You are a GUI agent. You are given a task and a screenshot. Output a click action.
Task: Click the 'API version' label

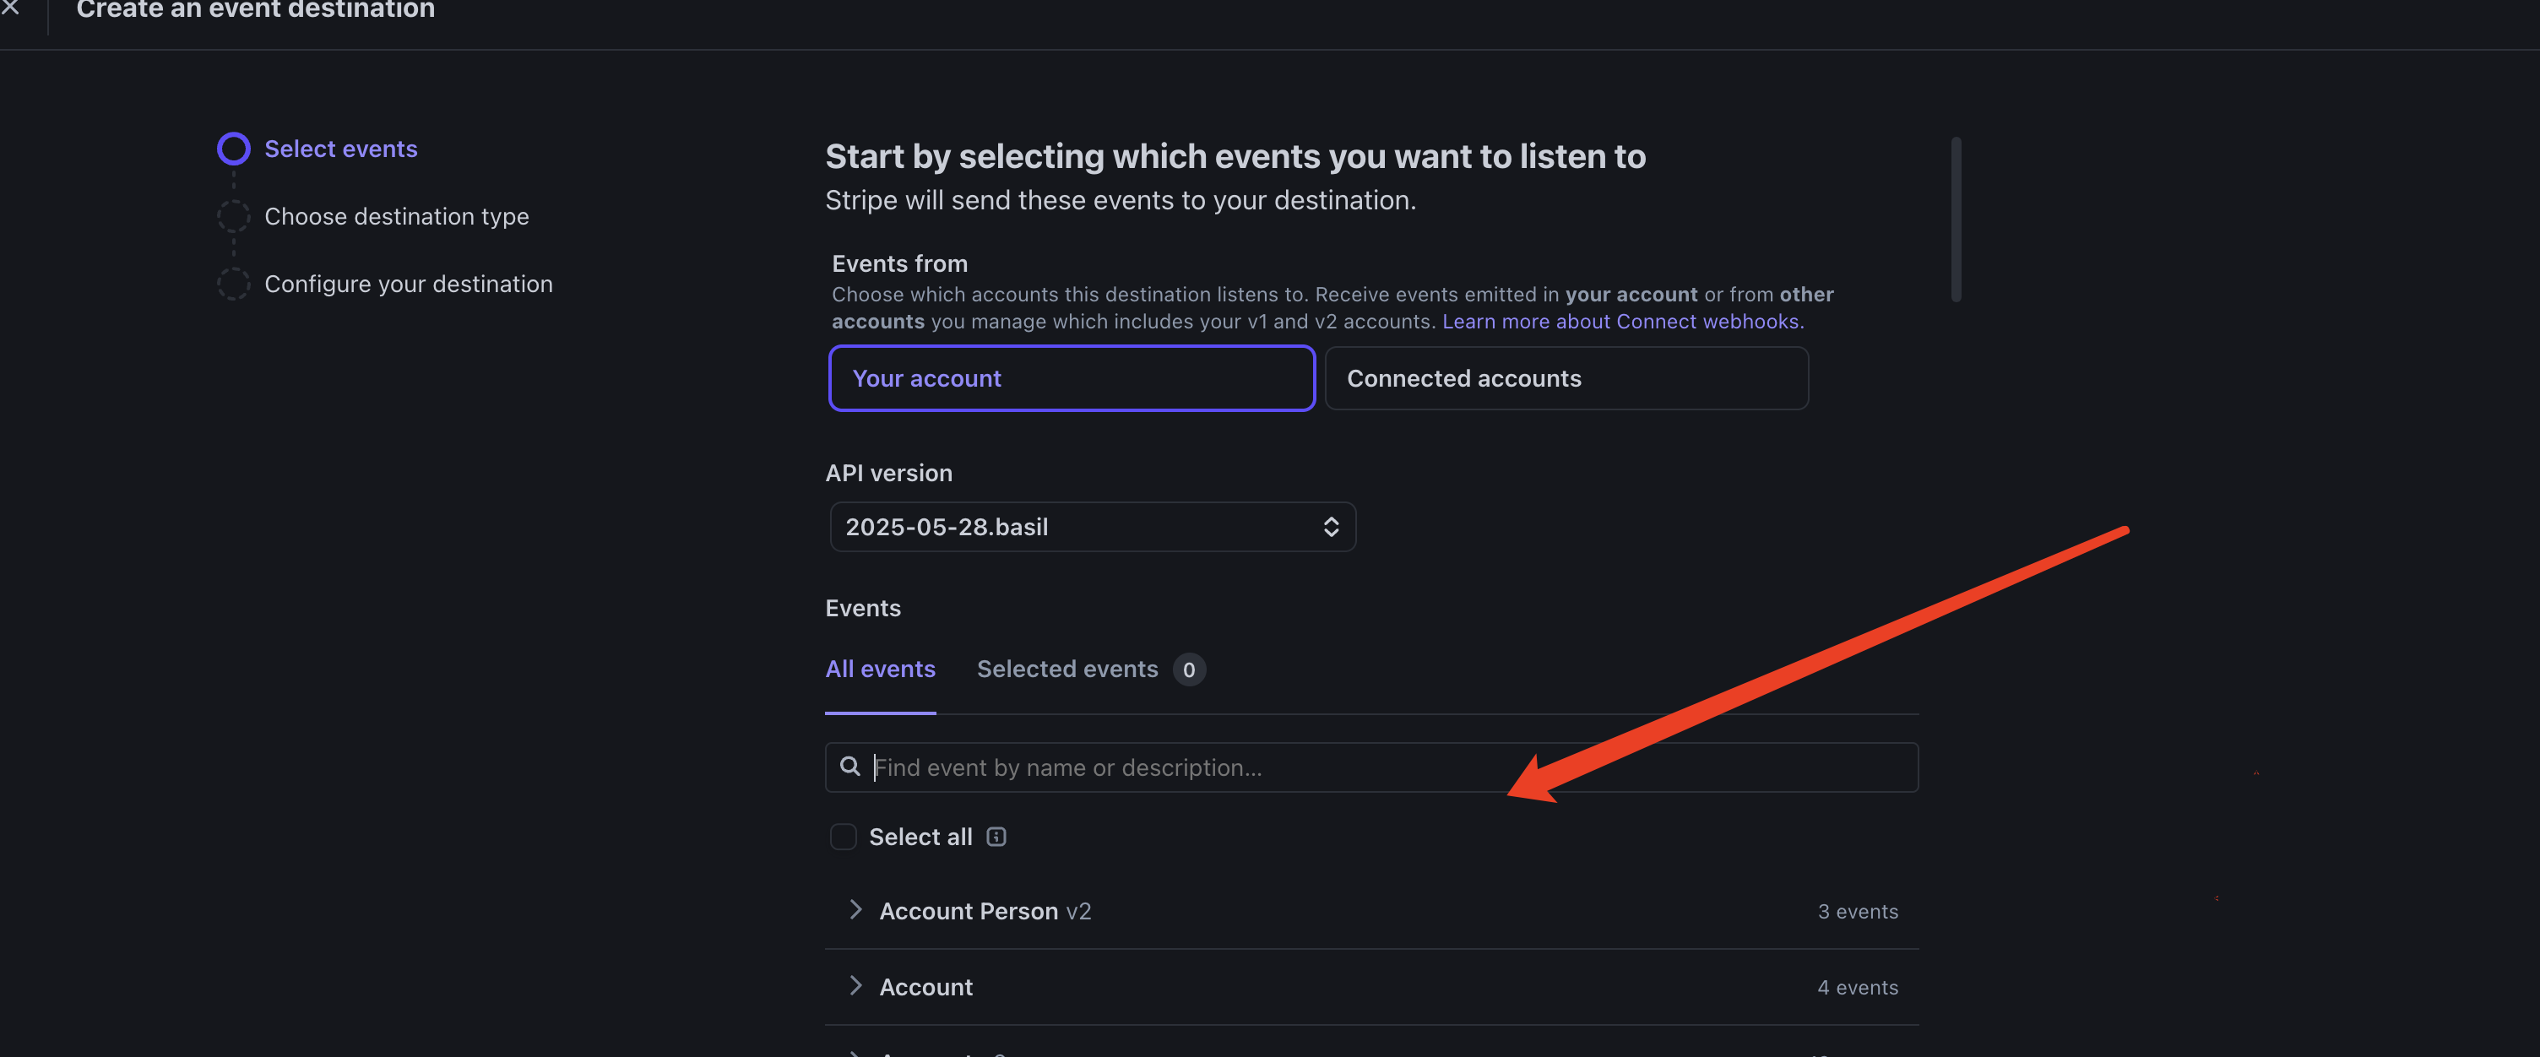888,474
